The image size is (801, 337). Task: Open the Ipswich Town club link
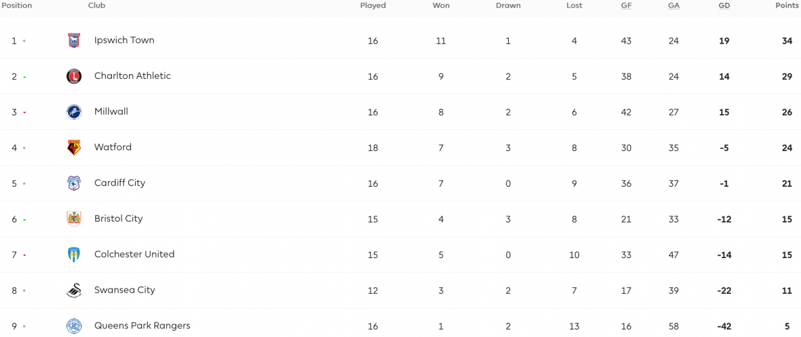tap(124, 40)
